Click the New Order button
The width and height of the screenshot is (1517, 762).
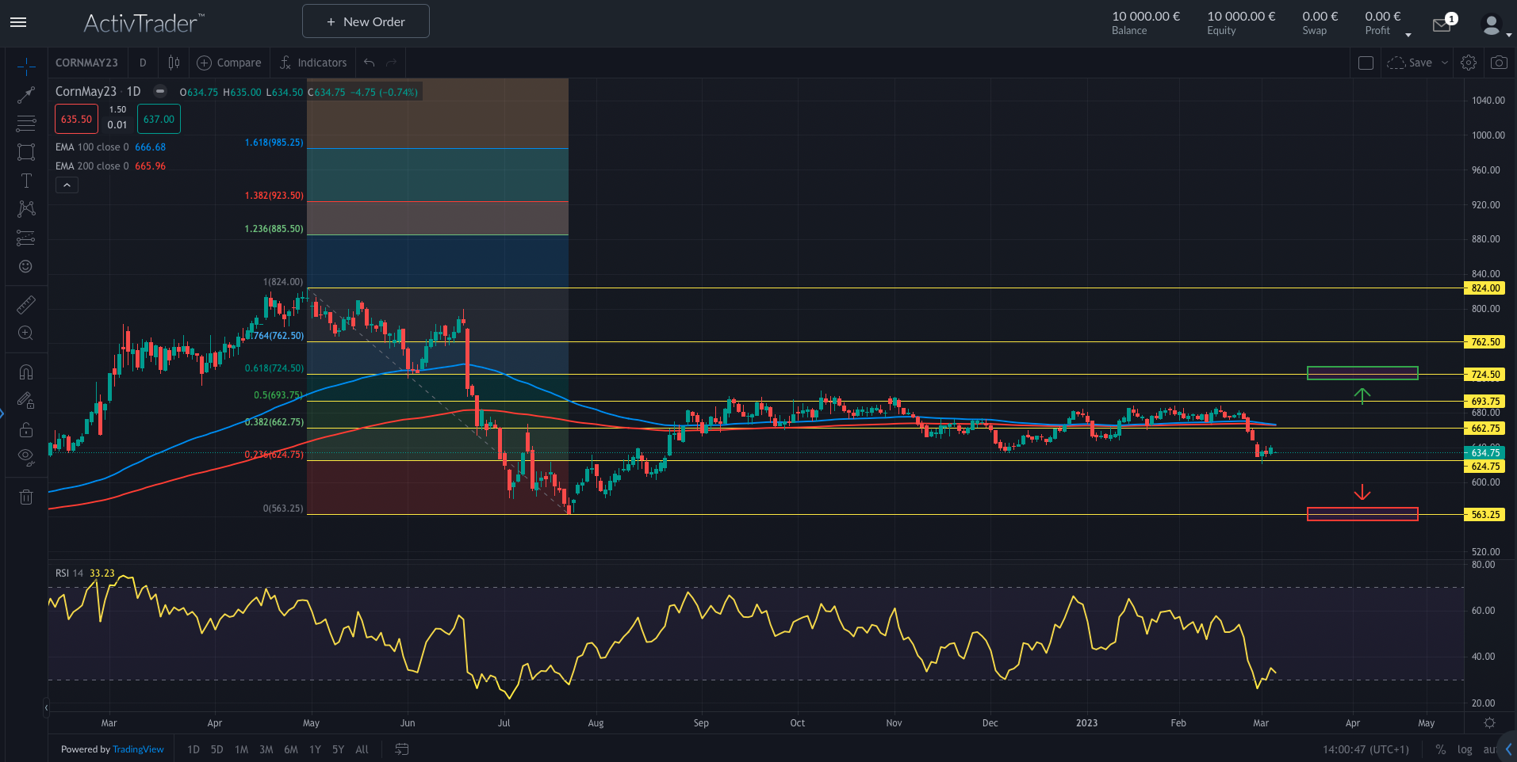366,21
